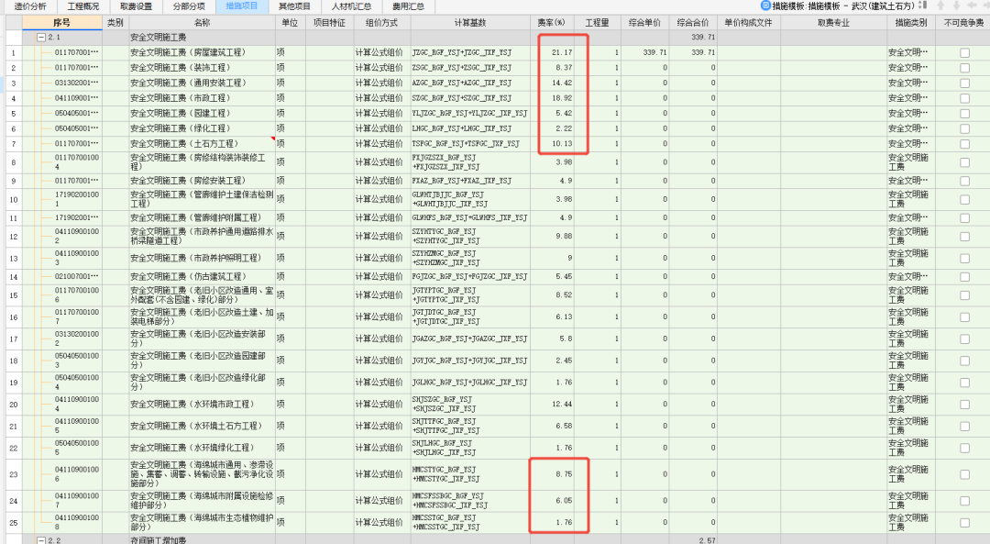Viewport: 990px width, 544px height.
Task: Click fee rate 6.05 cell in row 24
Action: 552,500
